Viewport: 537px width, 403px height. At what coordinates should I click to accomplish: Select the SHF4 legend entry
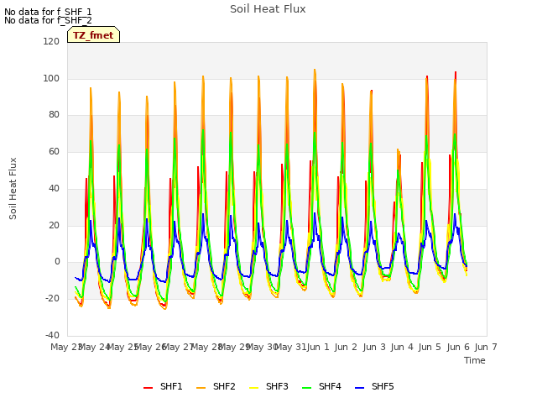321,386
